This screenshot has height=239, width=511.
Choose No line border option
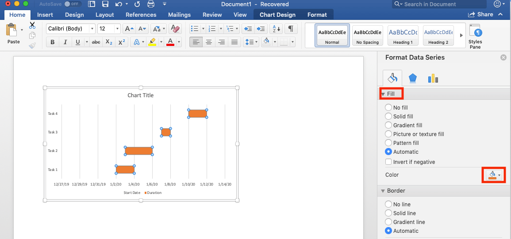388,204
